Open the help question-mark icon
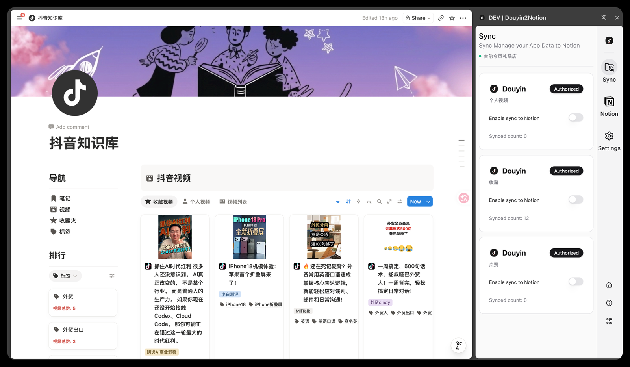Viewport: 630px width, 367px height. pos(609,303)
